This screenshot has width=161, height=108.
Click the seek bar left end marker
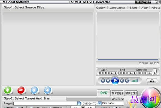97,60
